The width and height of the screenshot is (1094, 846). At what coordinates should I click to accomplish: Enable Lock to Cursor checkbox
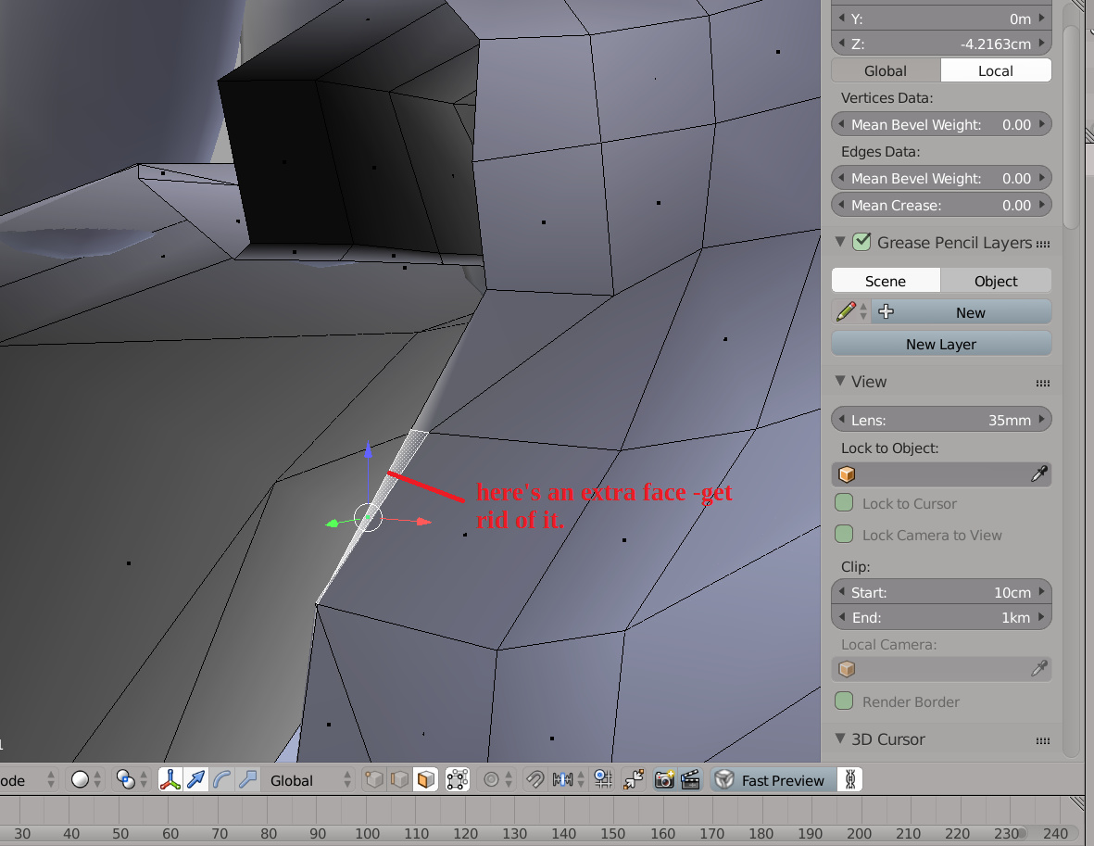tap(844, 502)
